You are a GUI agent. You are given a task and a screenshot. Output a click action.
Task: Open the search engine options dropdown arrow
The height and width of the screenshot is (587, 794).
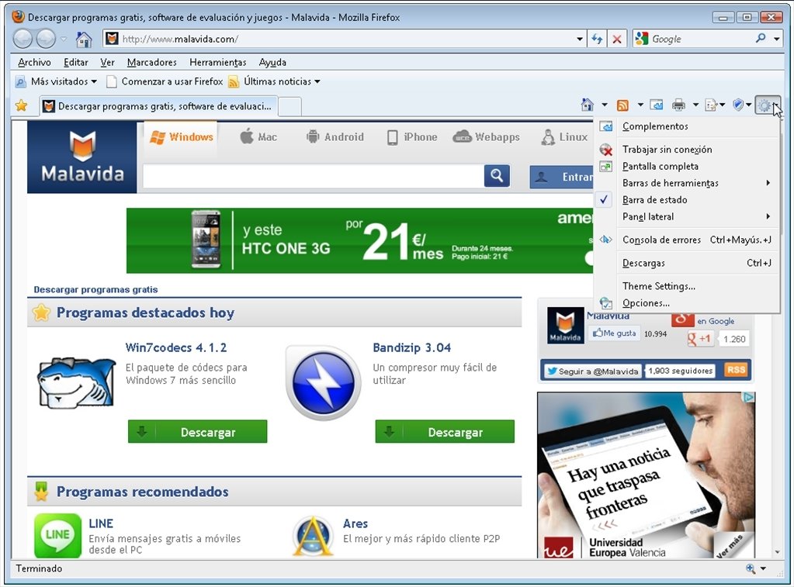point(777,39)
